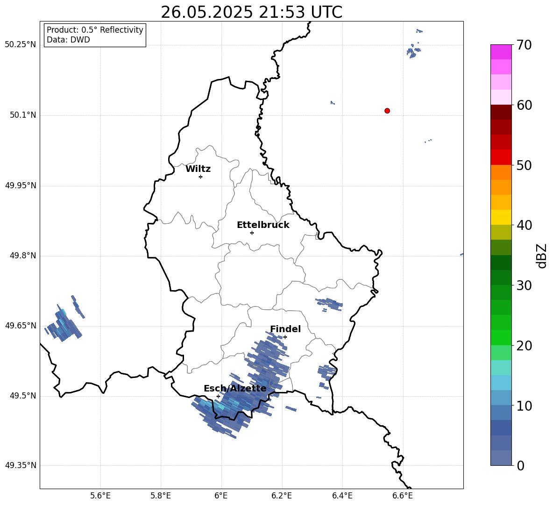Image resolution: width=553 pixels, height=505 pixels.
Task: Pick the light blue colorbar segment near 14
Action: click(501, 383)
